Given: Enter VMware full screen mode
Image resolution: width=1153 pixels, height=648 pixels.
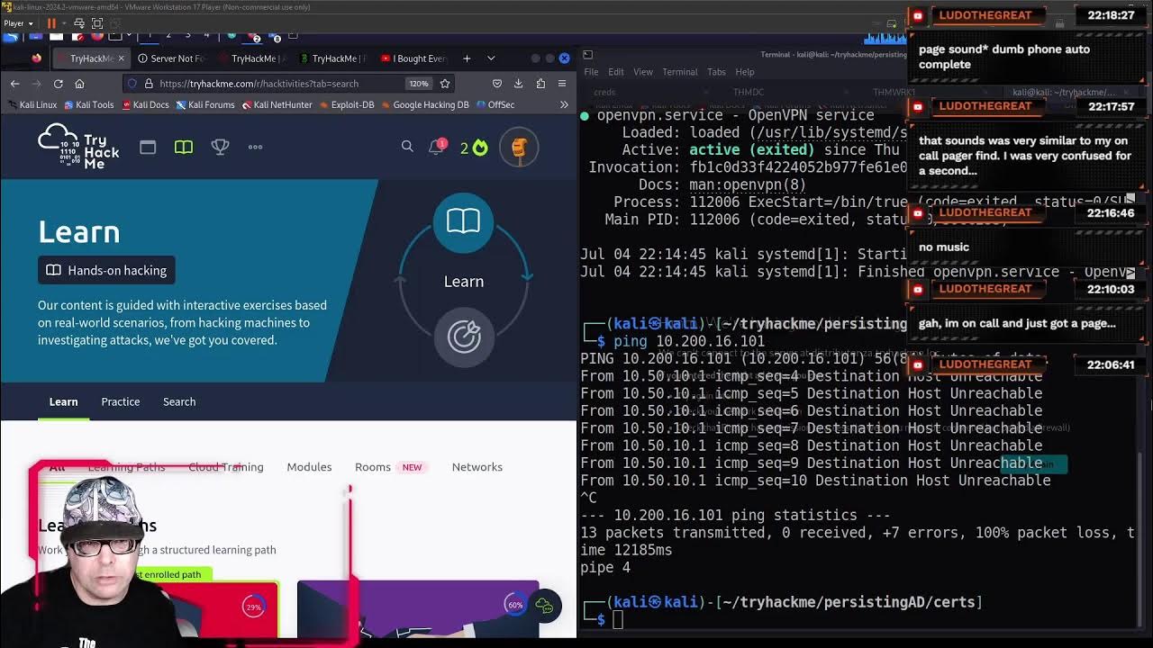Looking at the screenshot, I should tap(97, 22).
